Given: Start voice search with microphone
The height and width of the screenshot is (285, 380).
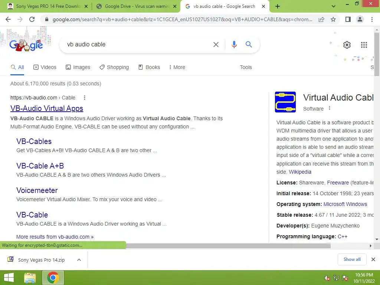Looking at the screenshot, I should click(234, 45).
